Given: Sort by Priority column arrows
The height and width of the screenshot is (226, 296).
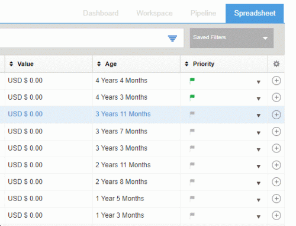Looking at the screenshot, I should coord(186,64).
